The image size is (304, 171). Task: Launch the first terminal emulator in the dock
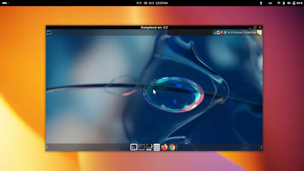[134, 147]
